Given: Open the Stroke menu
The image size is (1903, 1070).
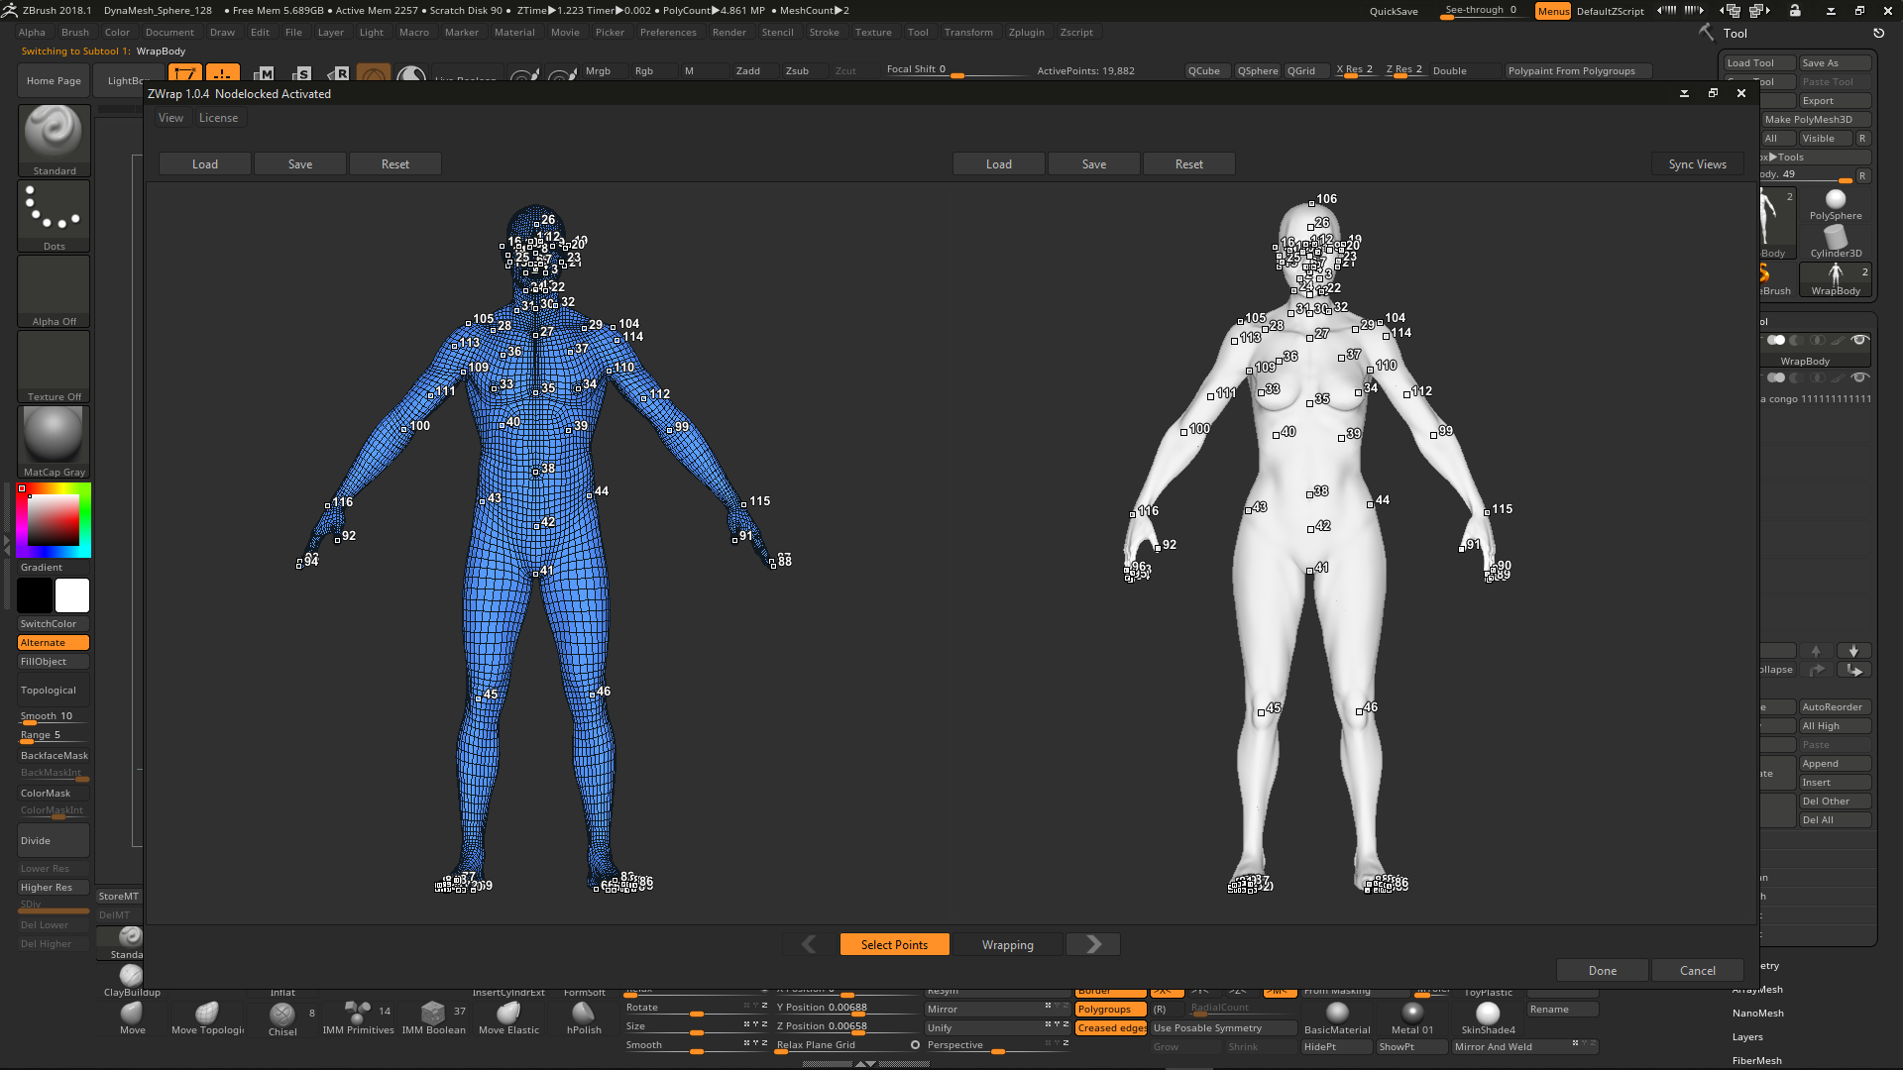Looking at the screenshot, I should 824,33.
